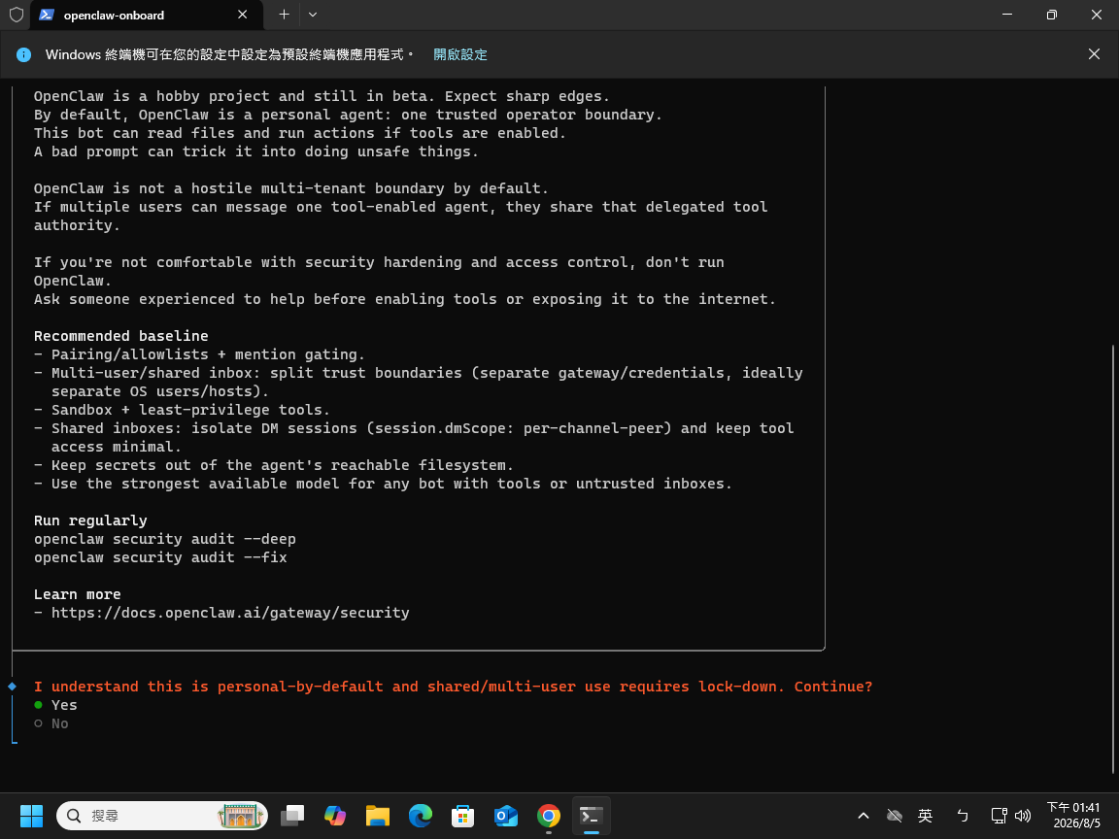This screenshot has width=1119, height=839.
Task: Click the PowerShell icon on the tab
Action: click(x=47, y=15)
